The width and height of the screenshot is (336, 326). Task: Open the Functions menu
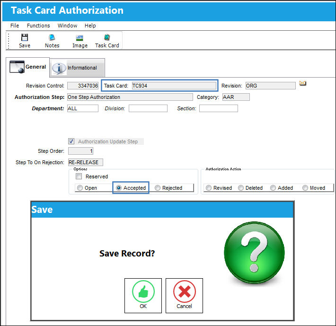pos(38,26)
